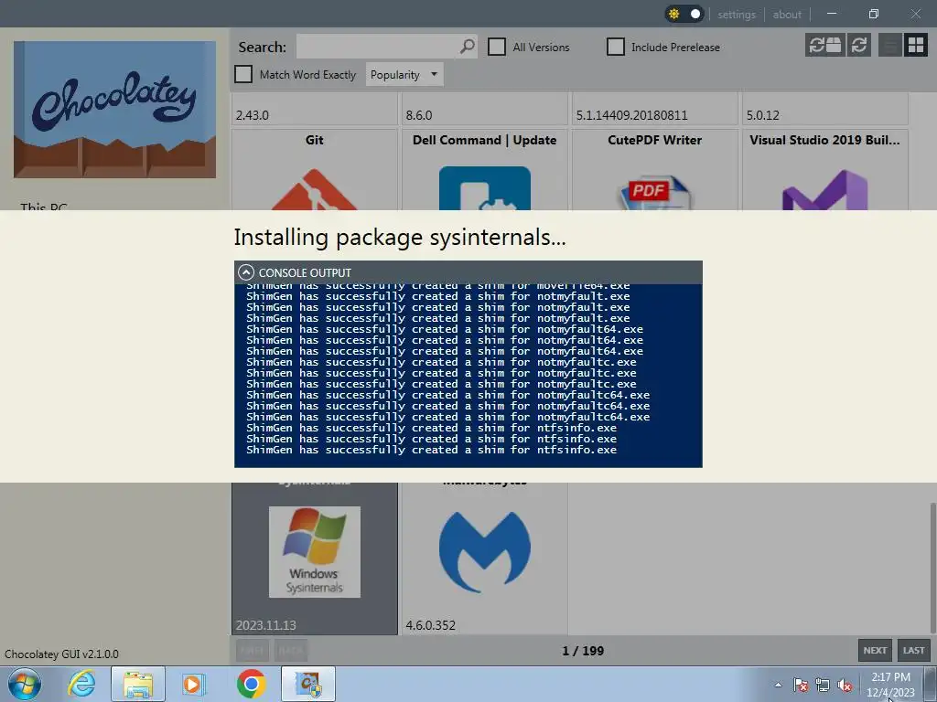Image resolution: width=937 pixels, height=702 pixels.
Task: Select the Dell Command Update tile
Action: click(485, 169)
